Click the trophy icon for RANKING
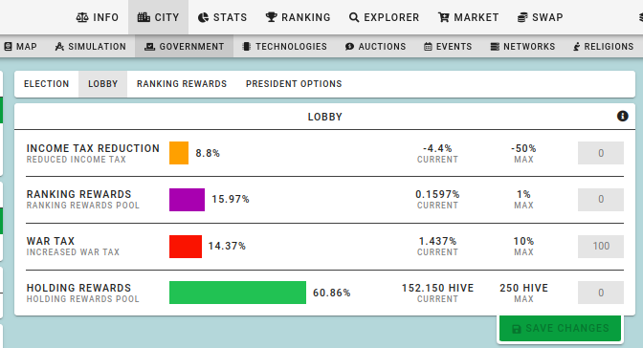The image size is (643, 348). pyautogui.click(x=271, y=17)
